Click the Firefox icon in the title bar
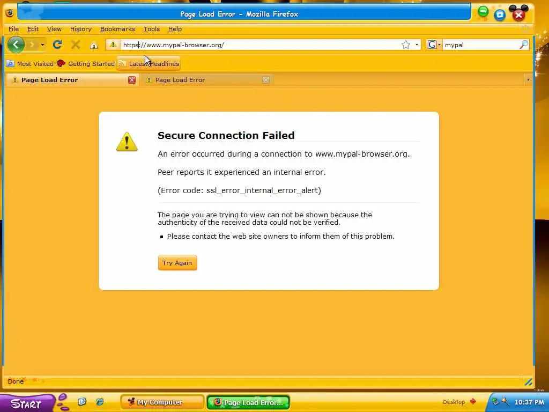The width and height of the screenshot is (549, 412). (x=10, y=13)
